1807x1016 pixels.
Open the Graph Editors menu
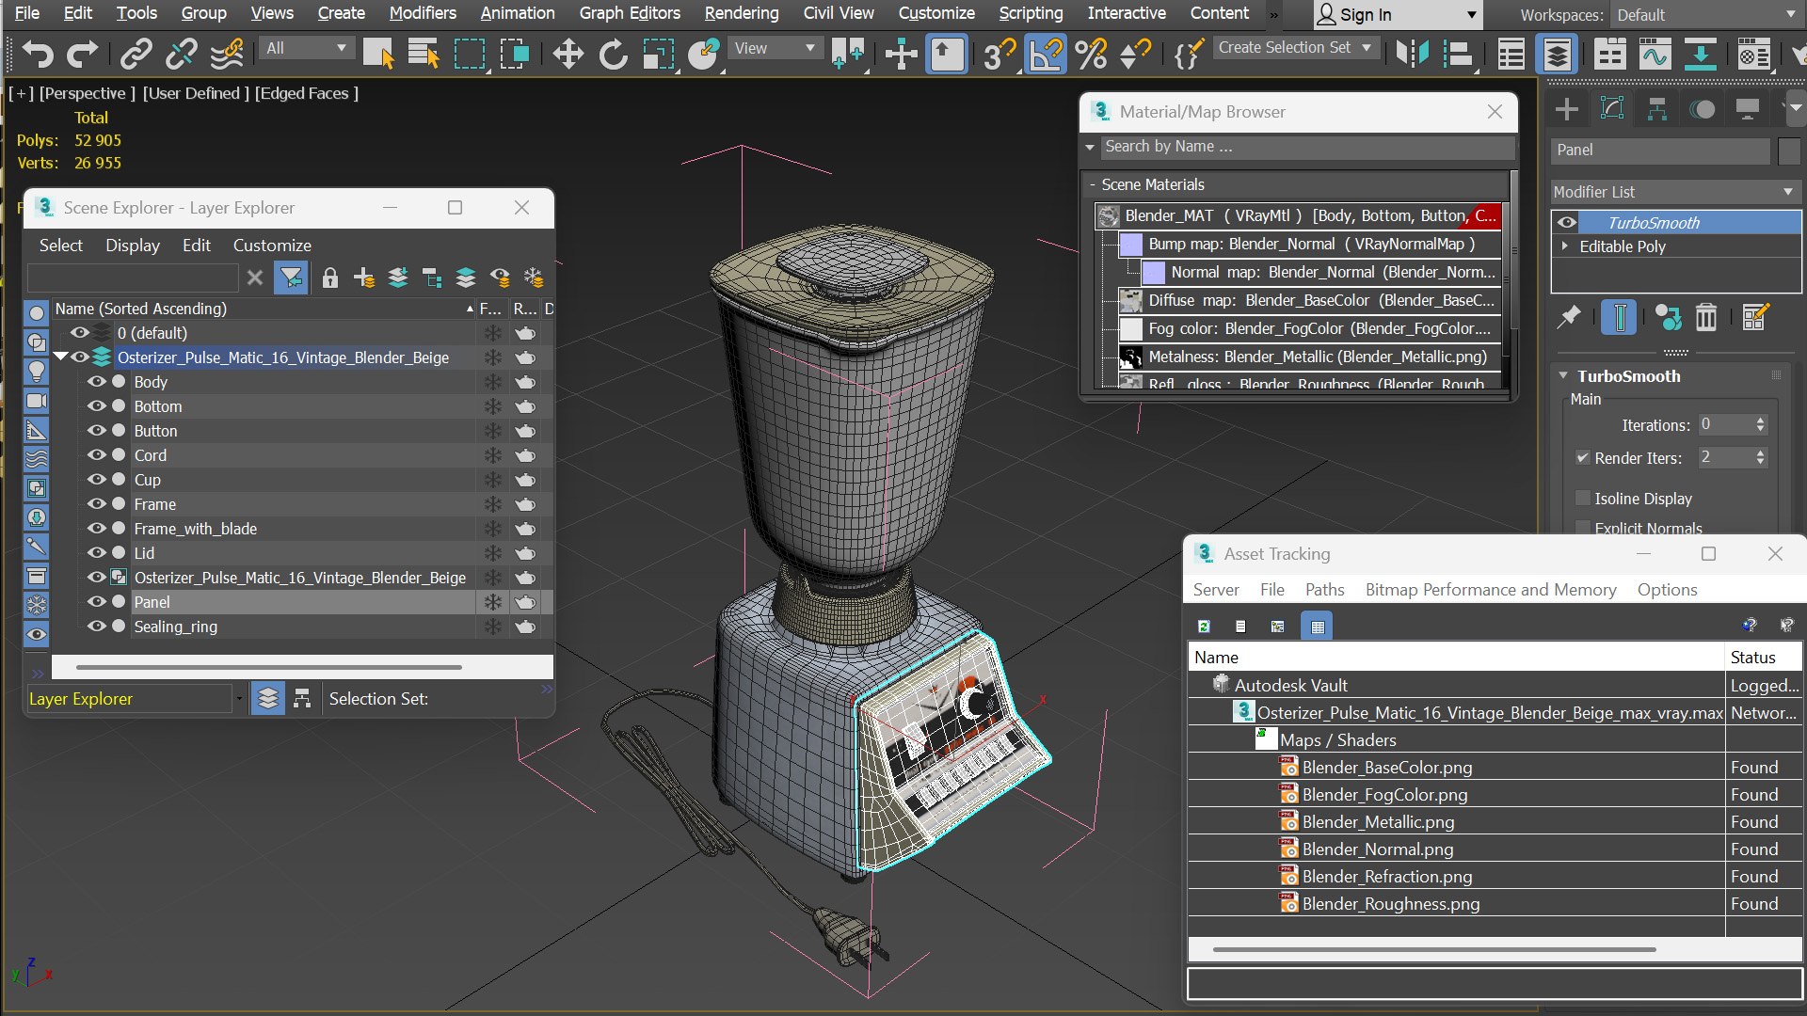630,13
